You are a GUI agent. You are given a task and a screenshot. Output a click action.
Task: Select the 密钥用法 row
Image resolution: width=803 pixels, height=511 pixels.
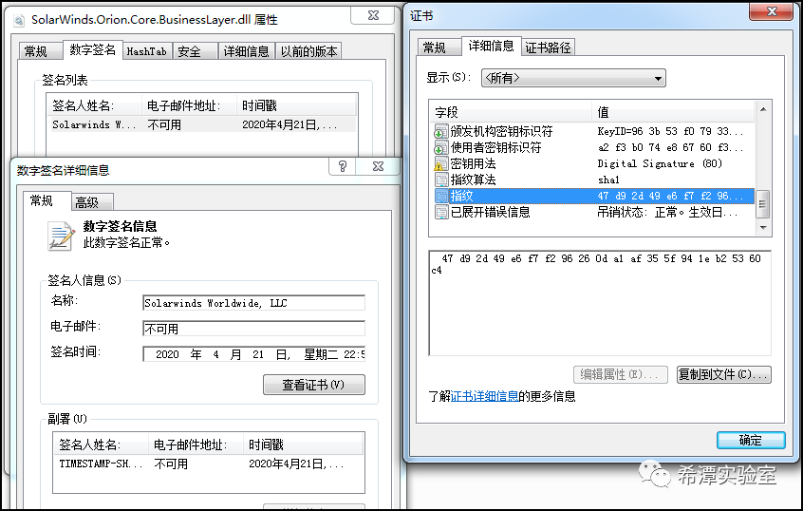tap(593, 164)
